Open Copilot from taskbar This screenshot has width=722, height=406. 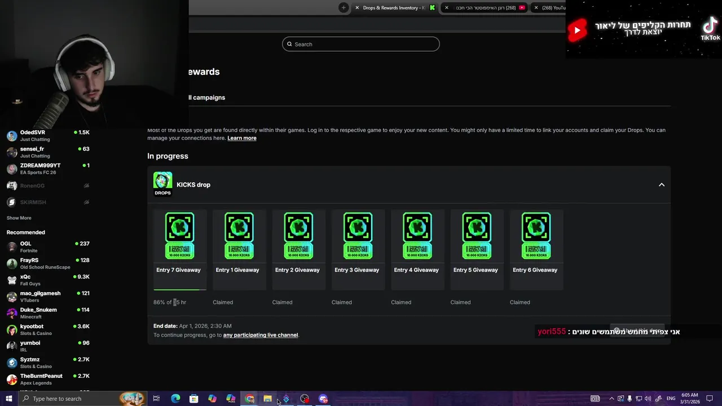[x=212, y=399]
